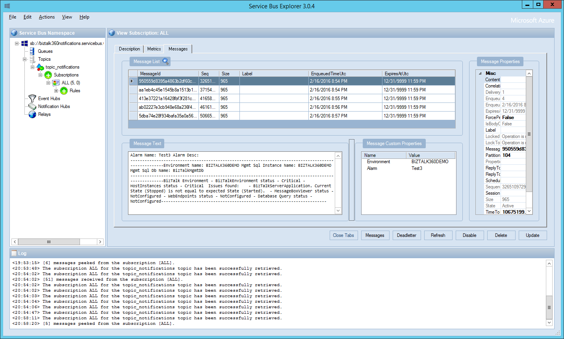Click the Refresh button
Viewport: 564px width, 339px height.
[438, 235]
